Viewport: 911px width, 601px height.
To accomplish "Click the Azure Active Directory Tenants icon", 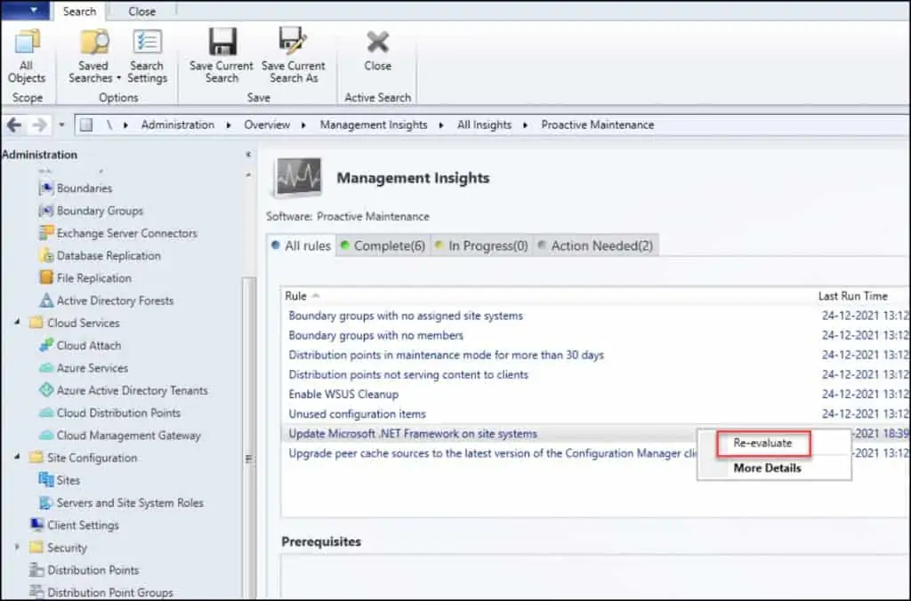I will tap(46, 390).
